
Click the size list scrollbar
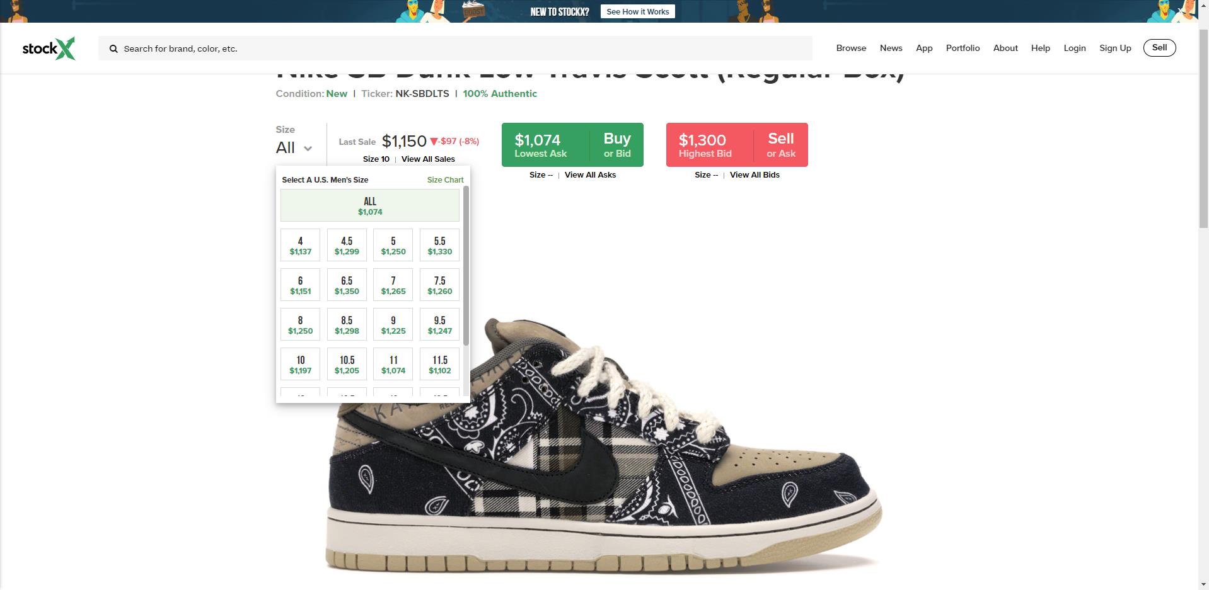(466, 266)
